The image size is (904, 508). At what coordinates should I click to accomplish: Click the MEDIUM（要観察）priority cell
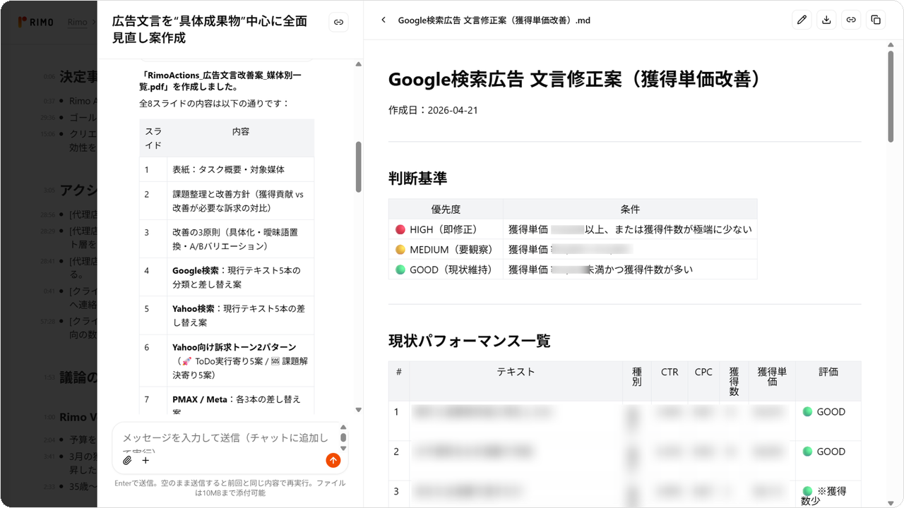point(446,249)
